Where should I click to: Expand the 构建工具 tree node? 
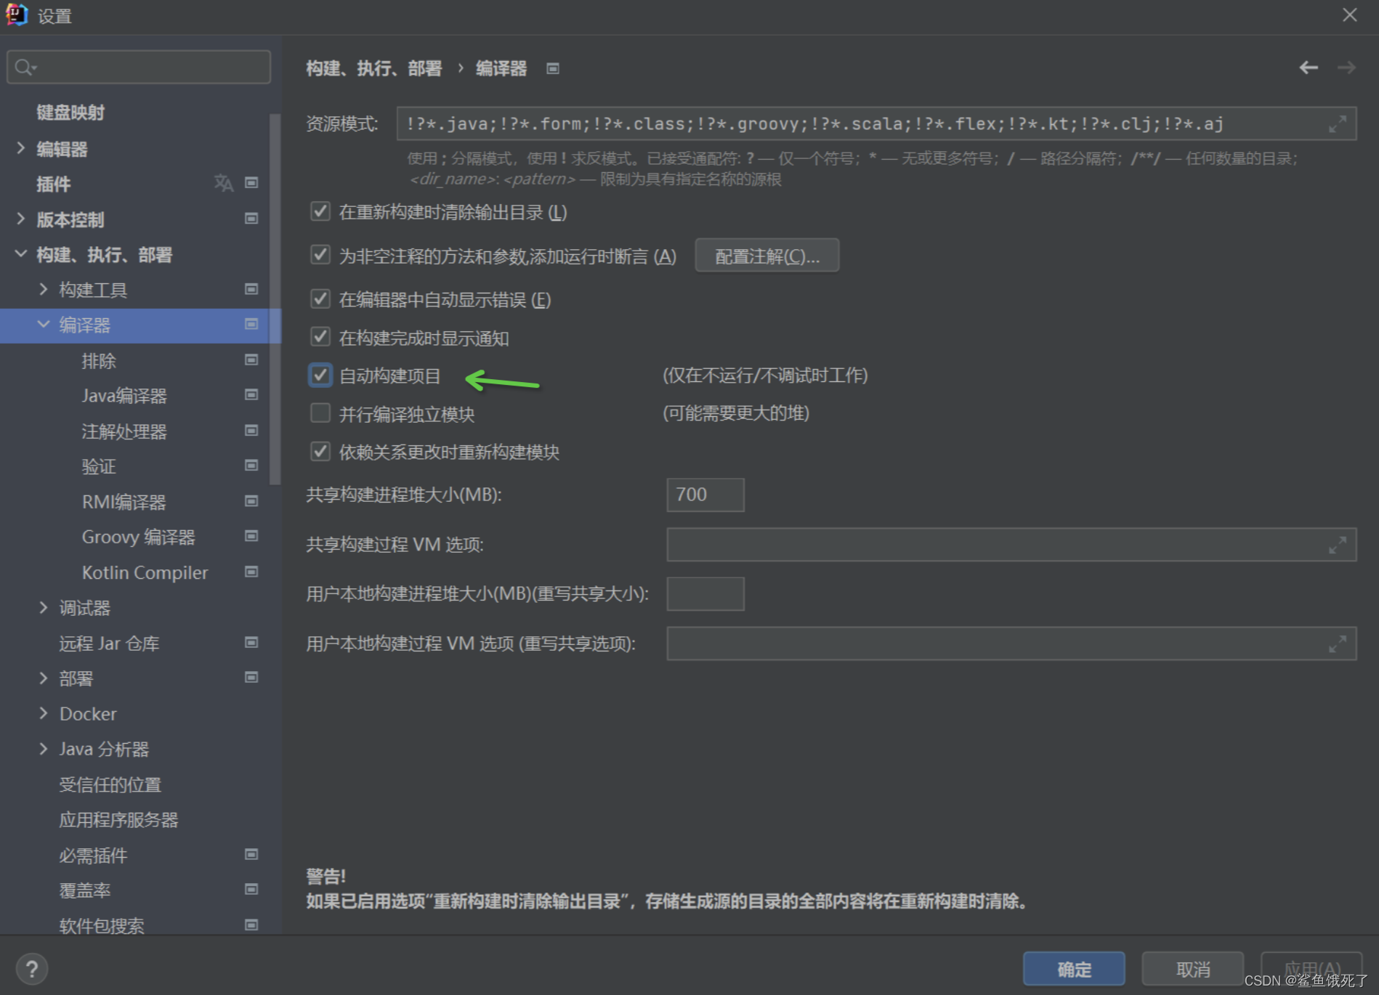(x=44, y=289)
